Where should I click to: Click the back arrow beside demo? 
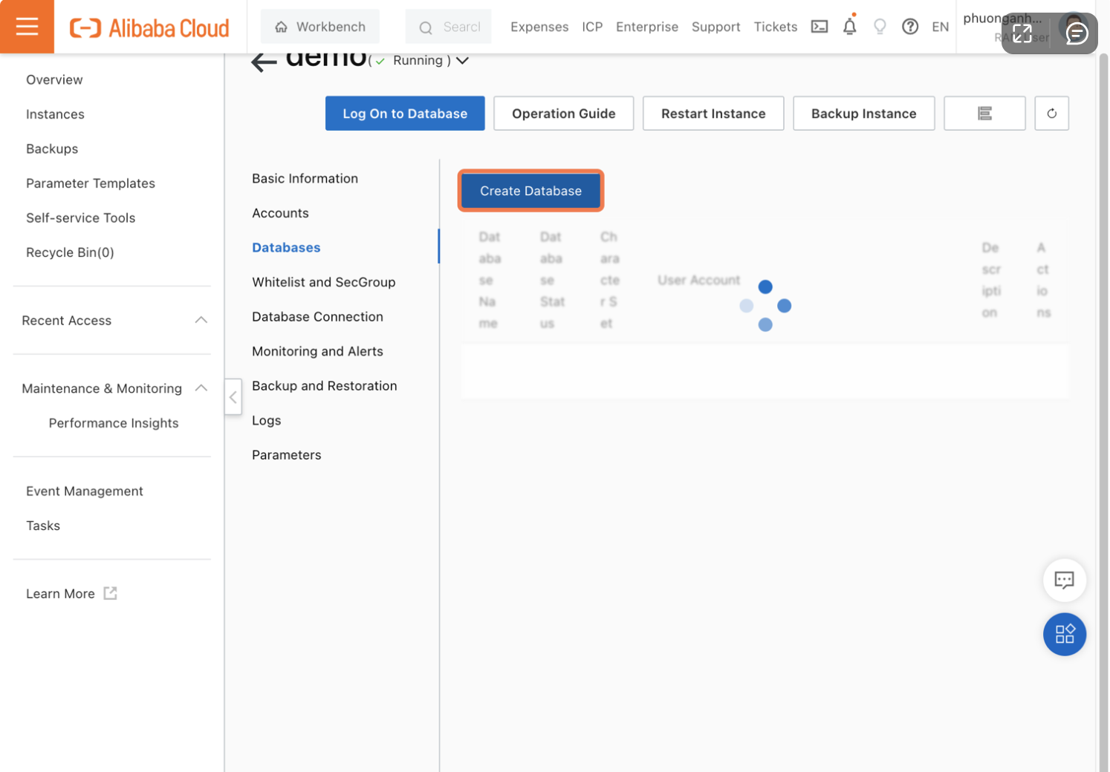pyautogui.click(x=262, y=60)
